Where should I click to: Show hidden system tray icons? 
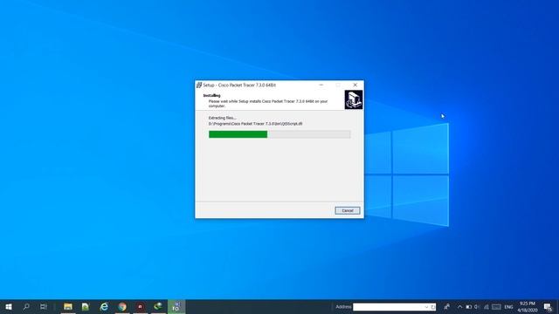460,307
